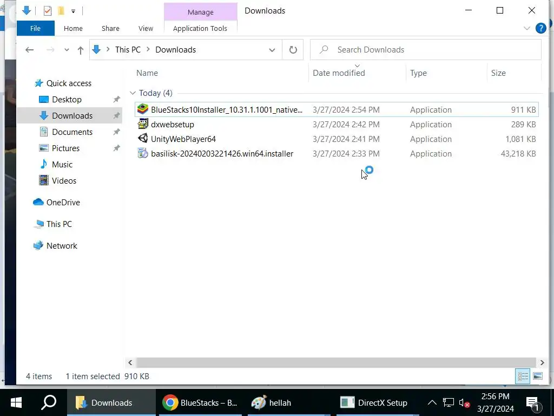Click the pin icon next to Desktop

coord(116,100)
